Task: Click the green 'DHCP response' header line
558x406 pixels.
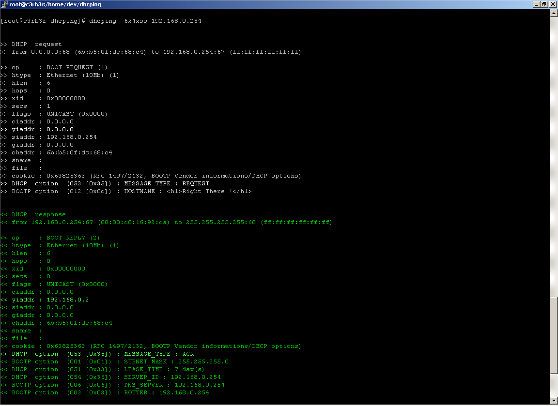Action: 39,214
